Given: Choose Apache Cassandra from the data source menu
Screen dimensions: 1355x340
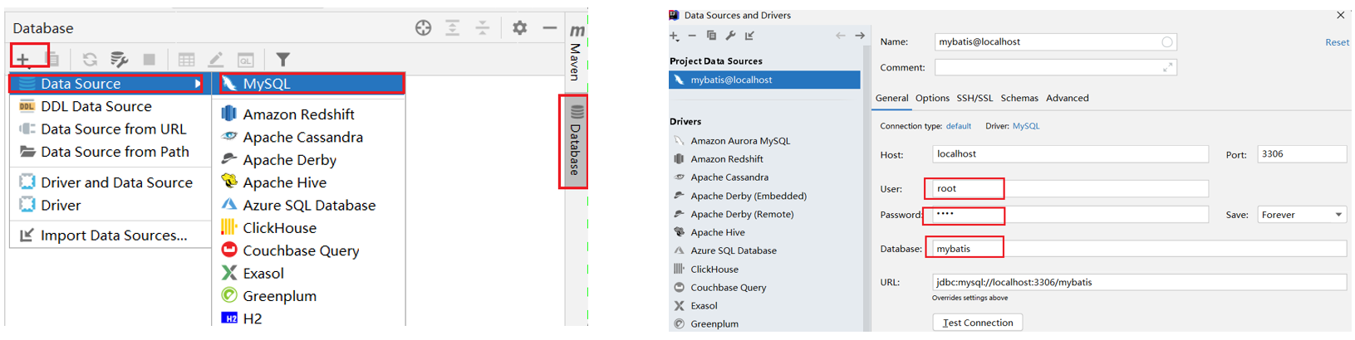Looking at the screenshot, I should [302, 138].
